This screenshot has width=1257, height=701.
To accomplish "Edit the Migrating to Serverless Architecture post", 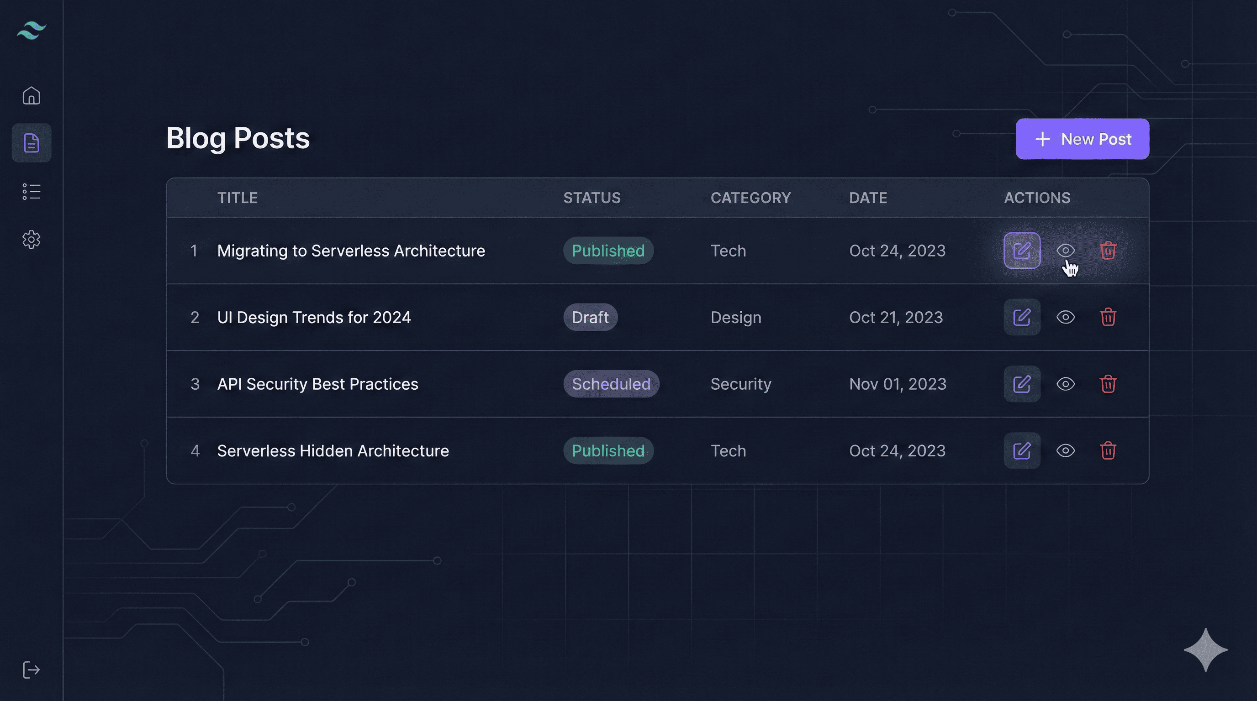I will tap(1022, 251).
